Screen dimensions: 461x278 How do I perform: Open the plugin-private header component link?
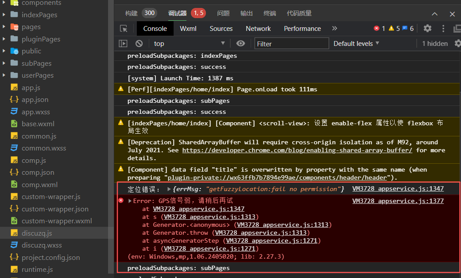(277, 178)
